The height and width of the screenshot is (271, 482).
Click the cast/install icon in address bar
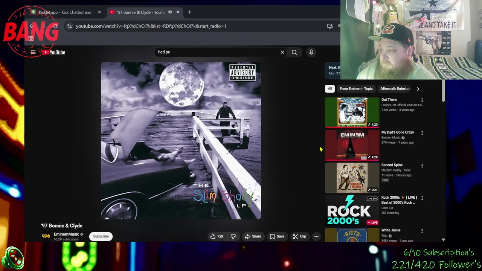(x=330, y=26)
